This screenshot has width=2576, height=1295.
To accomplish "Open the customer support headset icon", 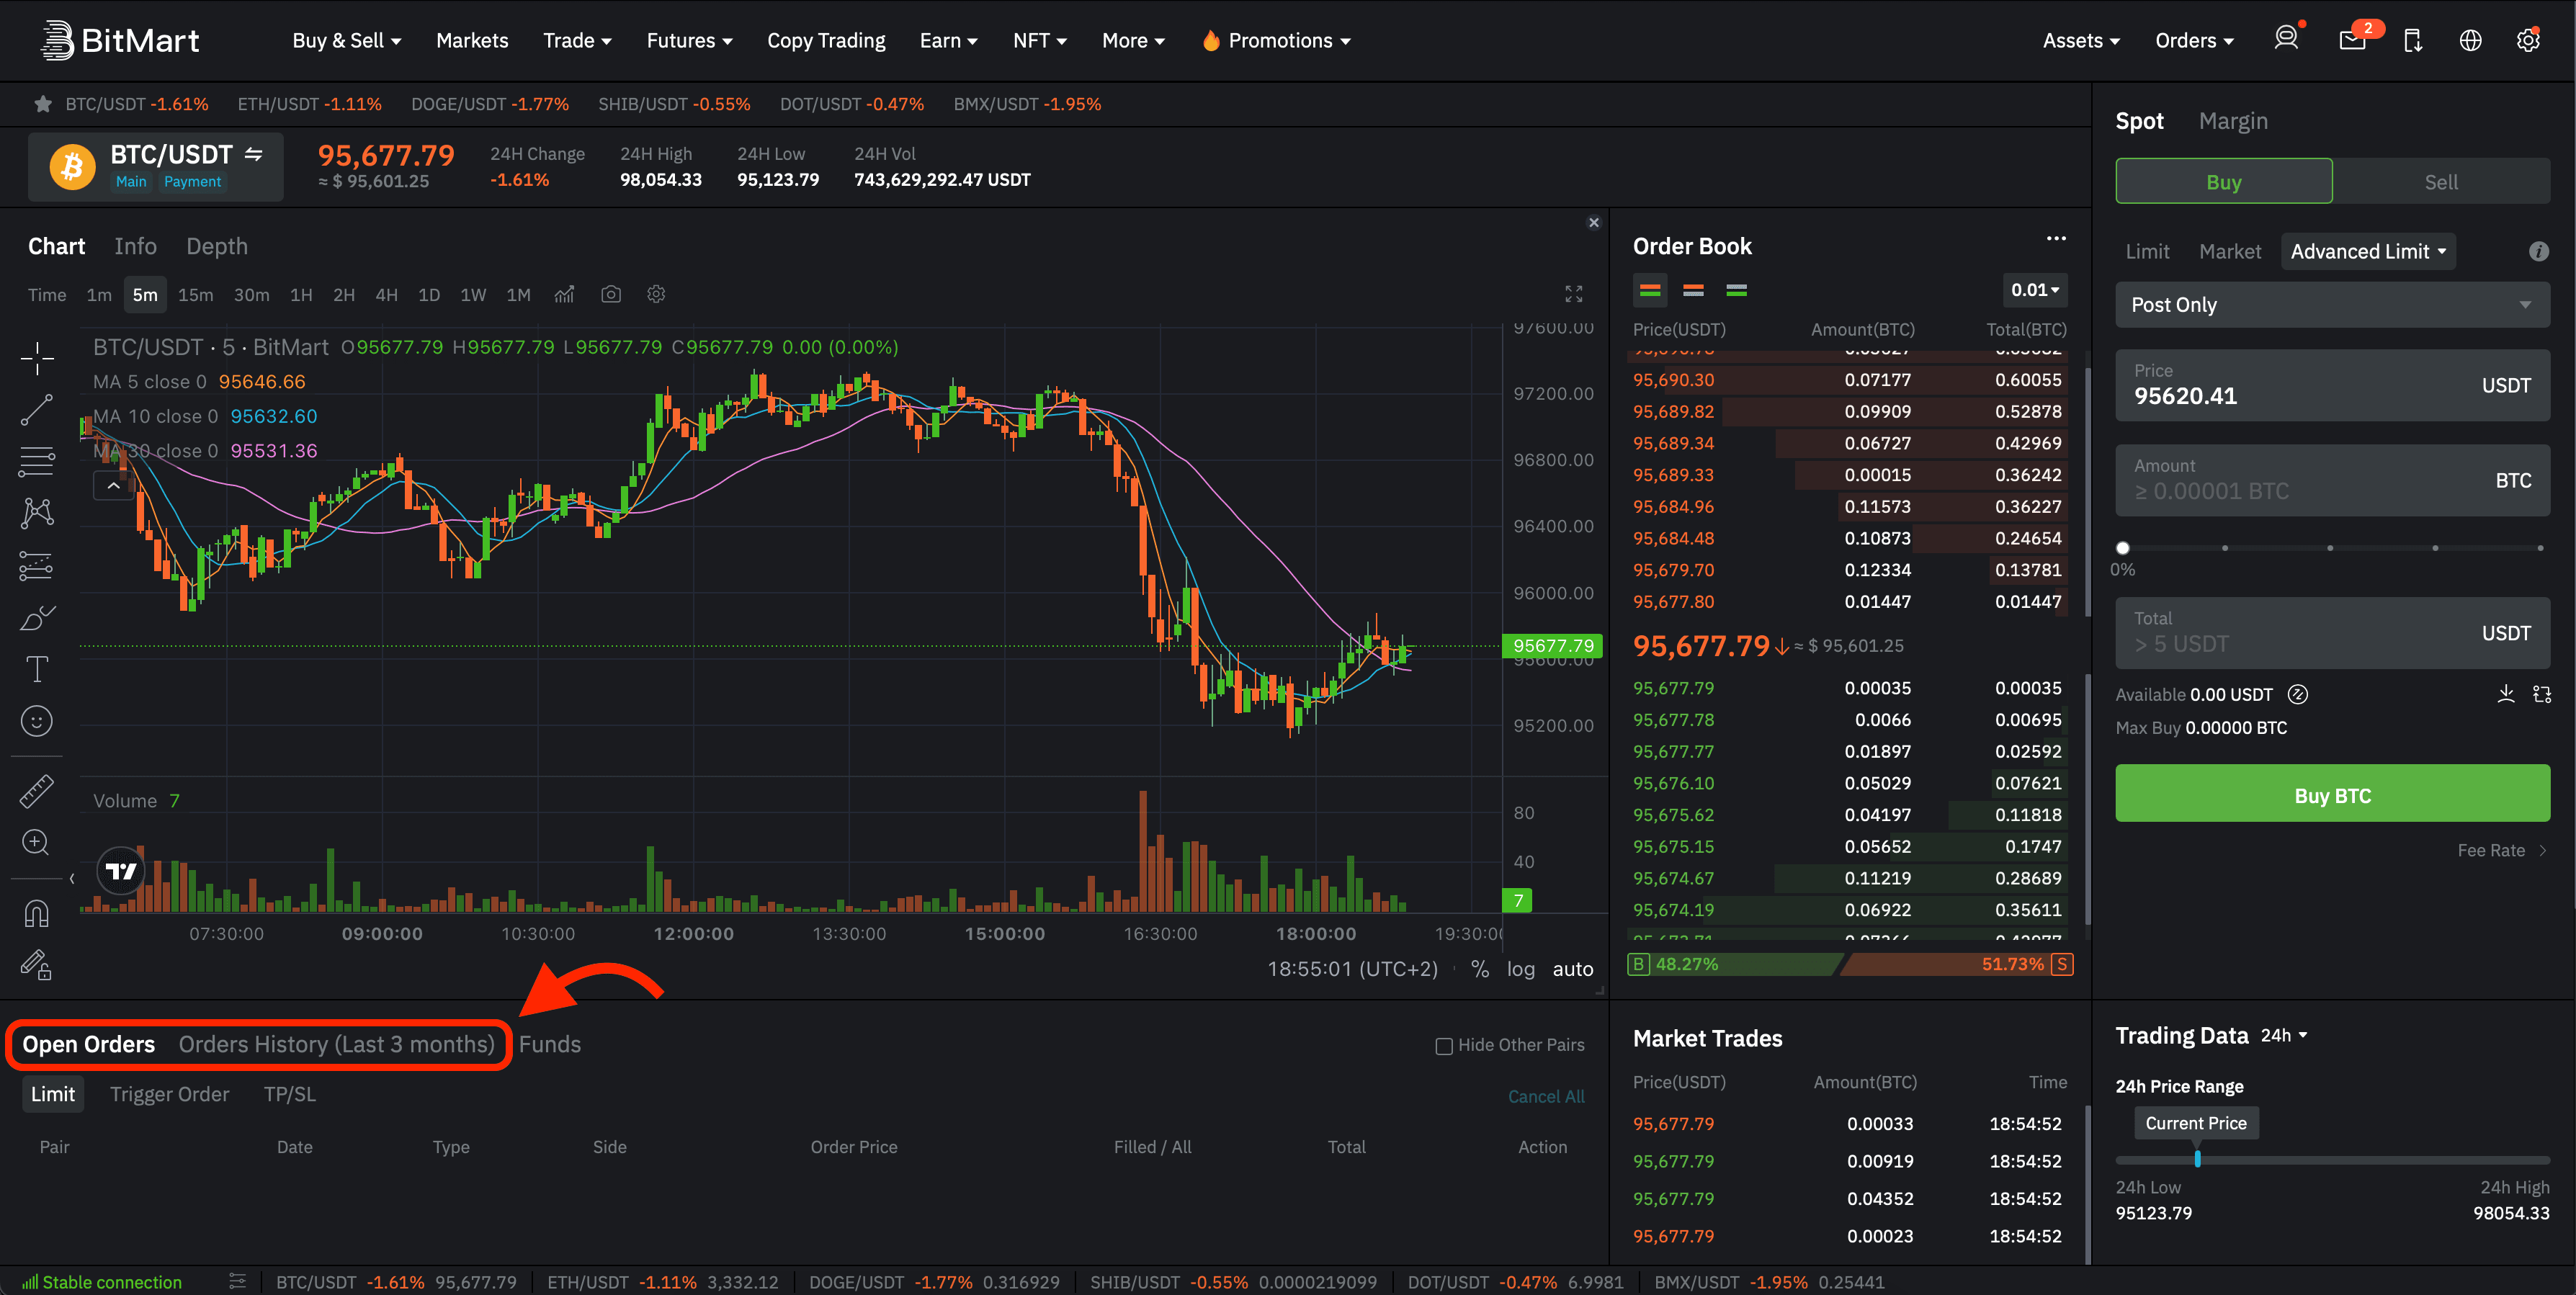I will (2286, 40).
